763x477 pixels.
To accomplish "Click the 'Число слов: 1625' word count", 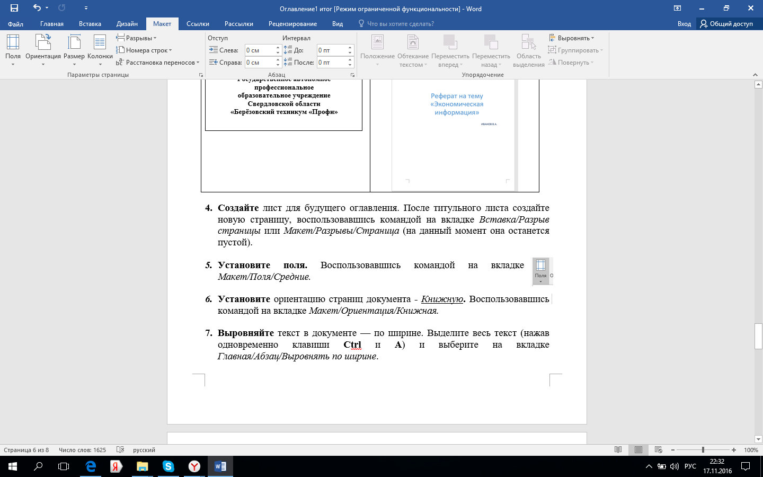I will (x=82, y=450).
